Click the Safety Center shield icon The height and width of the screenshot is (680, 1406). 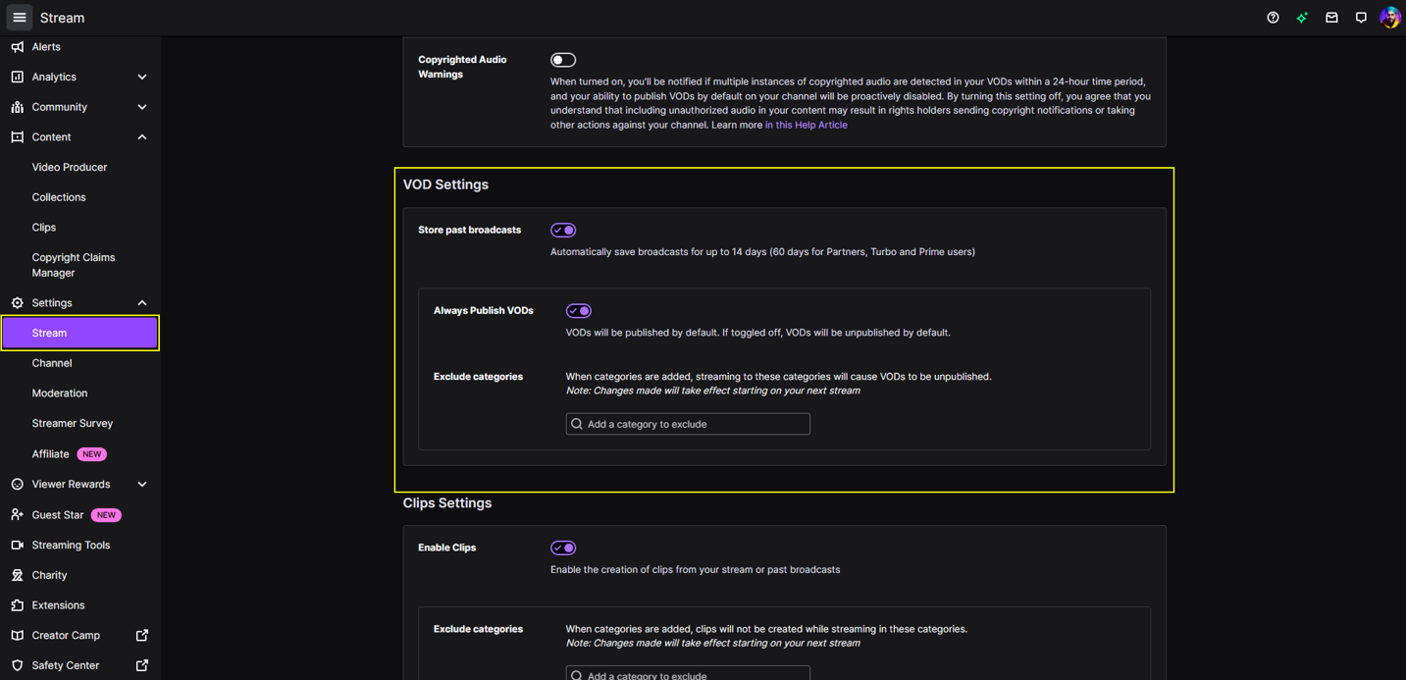click(17, 664)
